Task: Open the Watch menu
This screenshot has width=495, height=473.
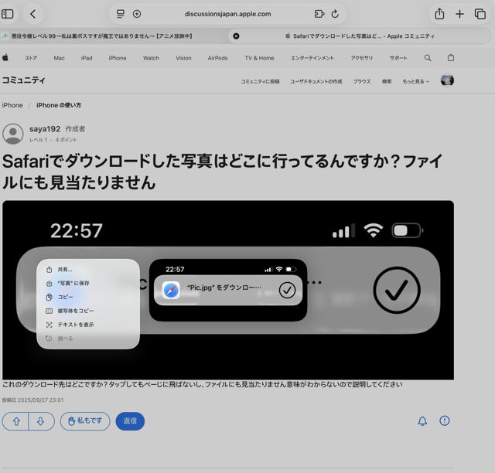Action: click(x=152, y=58)
